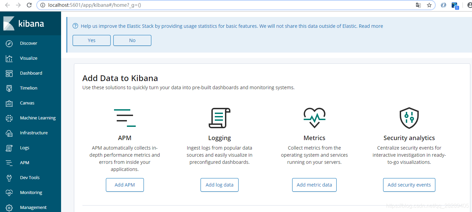Screen dimensions: 472x212
Task: Click No to decline usage statistics
Action: pos(132,40)
